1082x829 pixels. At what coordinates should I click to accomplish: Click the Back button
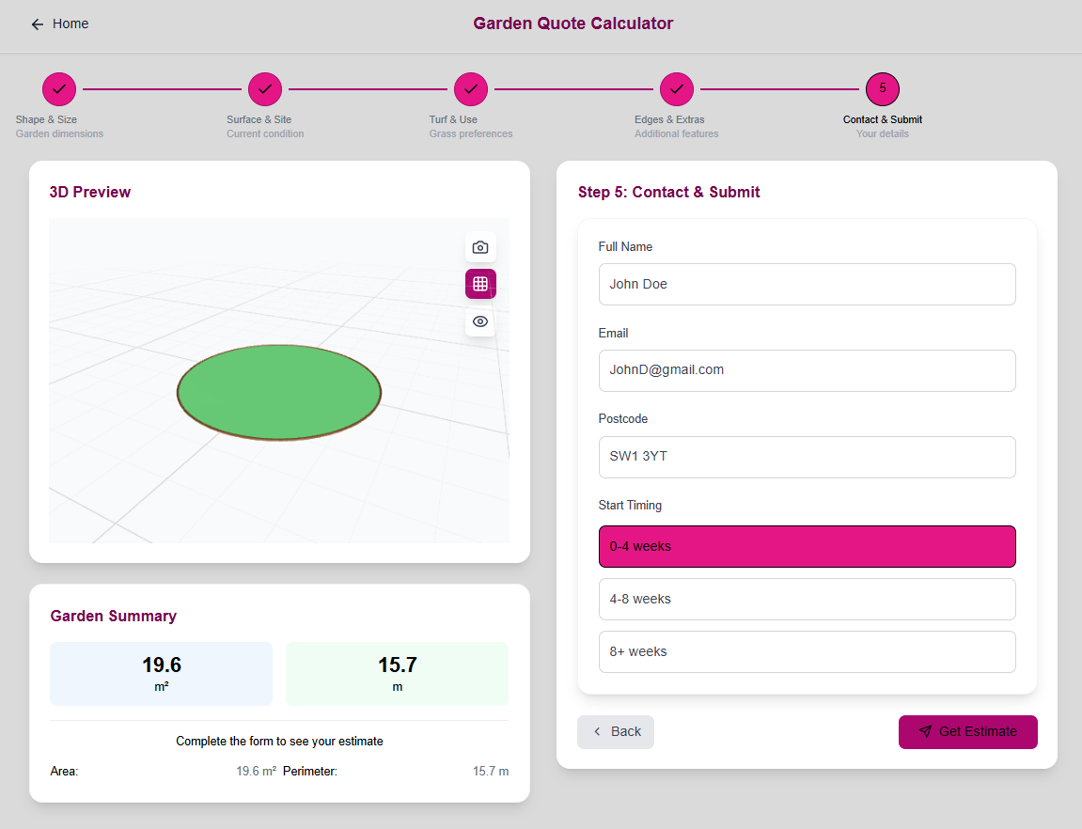pos(616,731)
